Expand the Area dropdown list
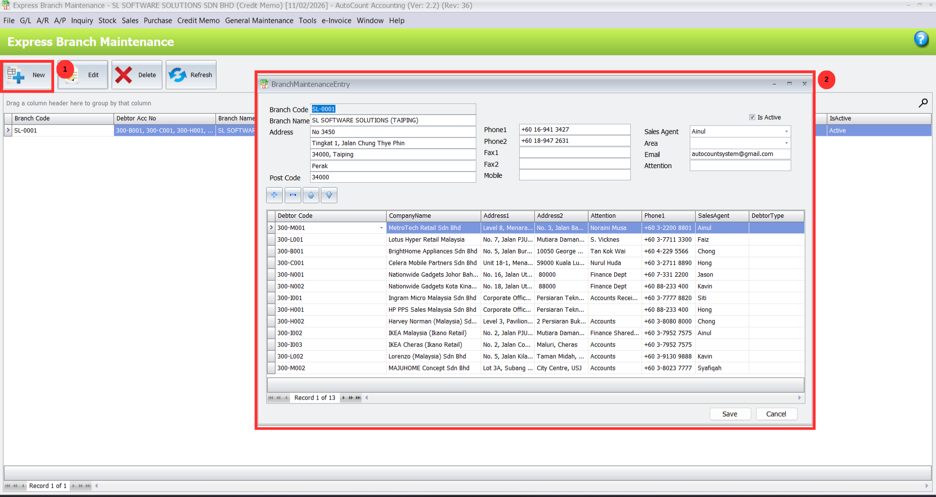This screenshot has height=497, width=936. click(785, 143)
